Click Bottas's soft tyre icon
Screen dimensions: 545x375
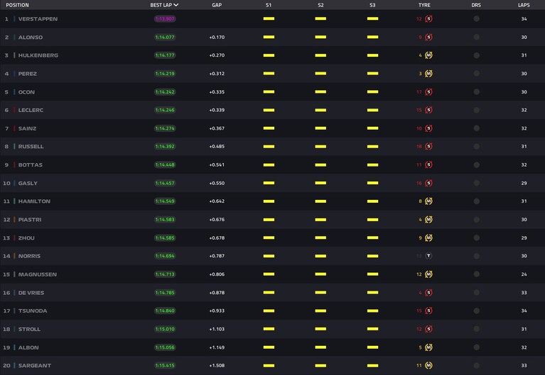click(x=428, y=164)
